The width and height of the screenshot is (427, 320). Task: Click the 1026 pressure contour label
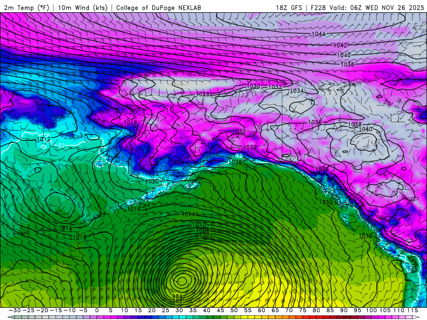click(235, 163)
